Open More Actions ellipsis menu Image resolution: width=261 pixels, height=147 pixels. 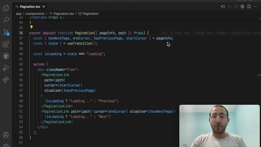255,7
